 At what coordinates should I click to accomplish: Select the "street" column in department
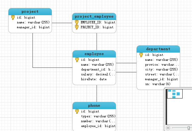(162, 74)
